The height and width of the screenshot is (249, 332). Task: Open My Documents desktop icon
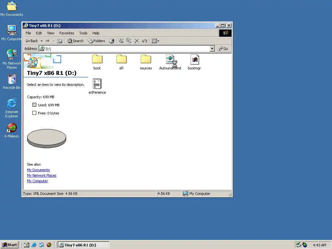(x=12, y=9)
